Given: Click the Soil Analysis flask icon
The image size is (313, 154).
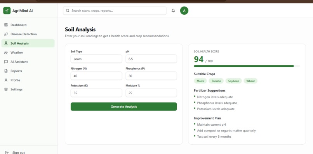Looking at the screenshot, I should [x=6, y=43].
